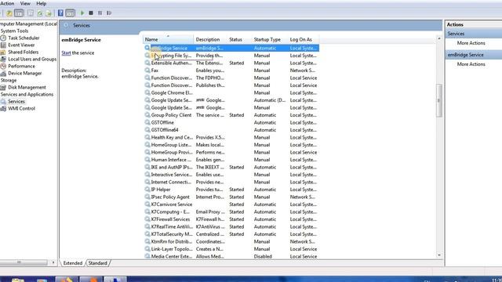The width and height of the screenshot is (502, 282).
Task: Click the Task Scheduler clock icon
Action: 3,38
